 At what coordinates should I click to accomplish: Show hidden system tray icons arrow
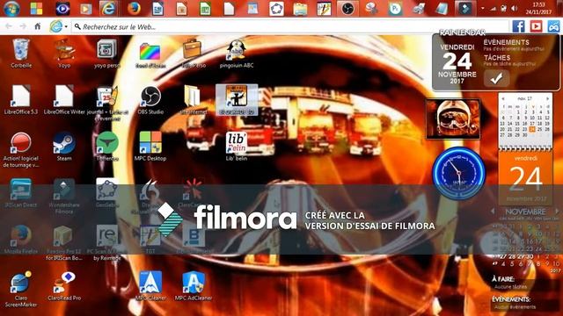point(483,8)
